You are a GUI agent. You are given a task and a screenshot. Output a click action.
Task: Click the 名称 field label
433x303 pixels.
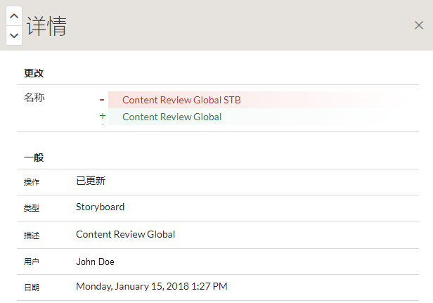click(34, 98)
